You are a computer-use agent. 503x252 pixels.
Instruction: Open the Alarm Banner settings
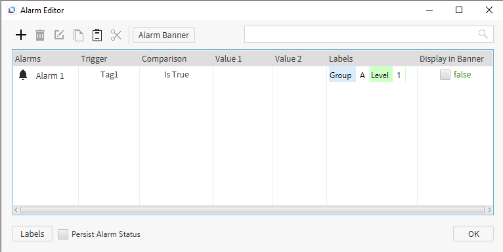[164, 35]
